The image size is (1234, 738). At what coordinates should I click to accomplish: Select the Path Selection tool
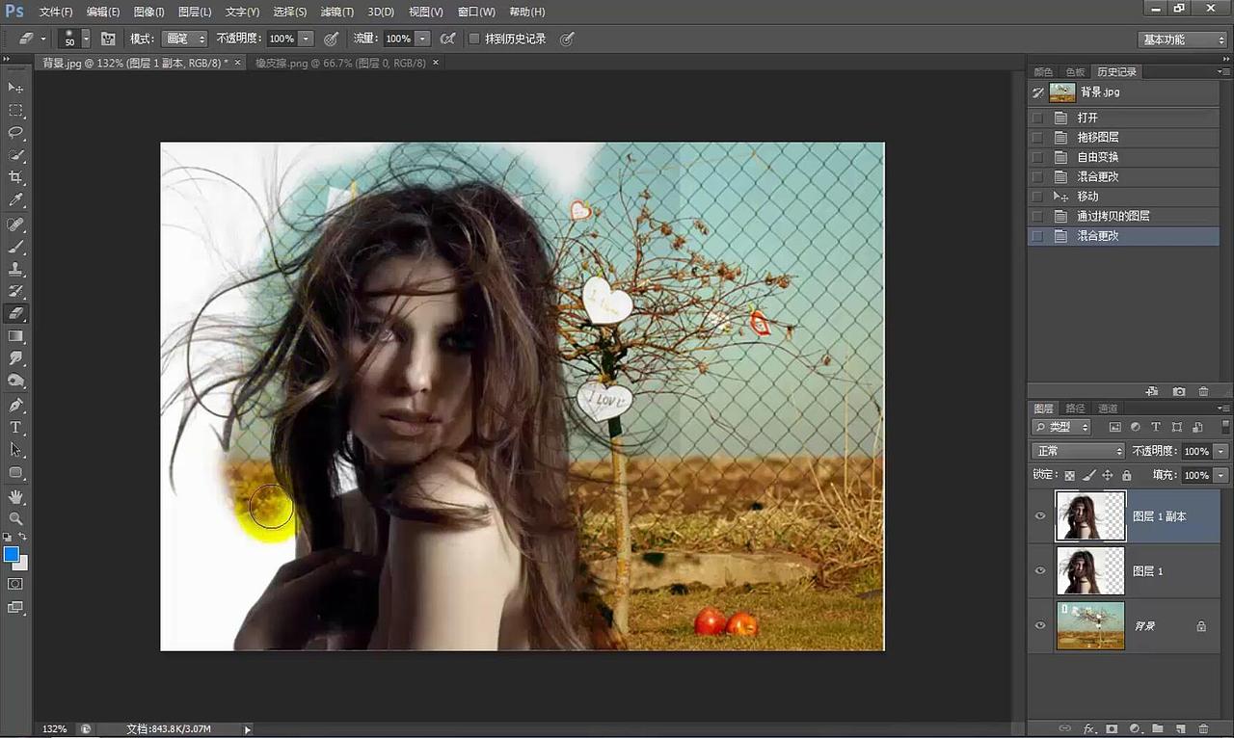(x=15, y=449)
